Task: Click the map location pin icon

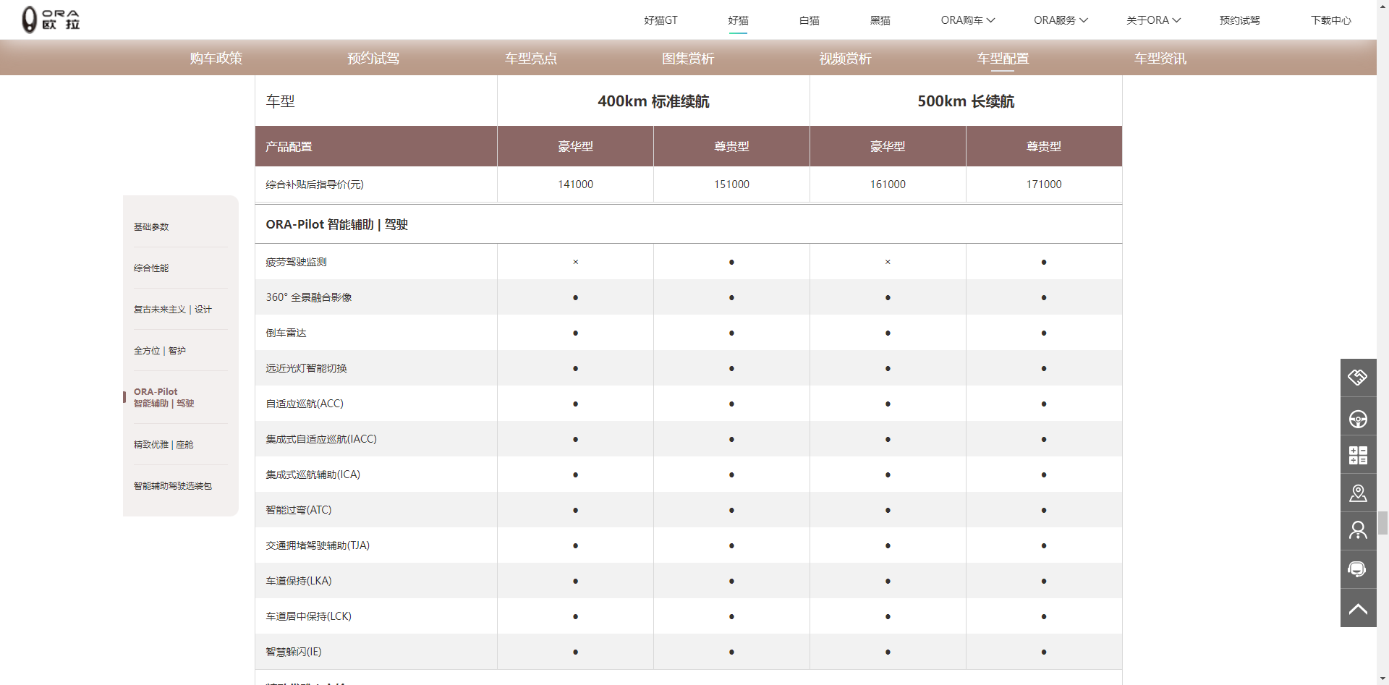Action: tap(1358, 493)
